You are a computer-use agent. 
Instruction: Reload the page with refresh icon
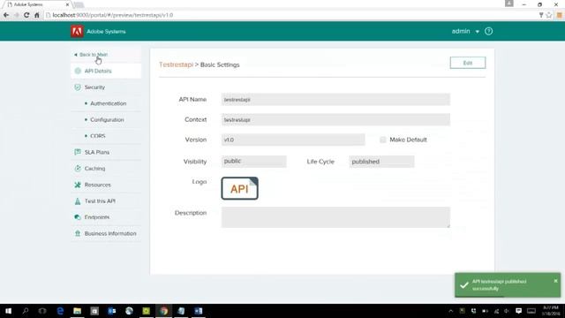(26, 15)
